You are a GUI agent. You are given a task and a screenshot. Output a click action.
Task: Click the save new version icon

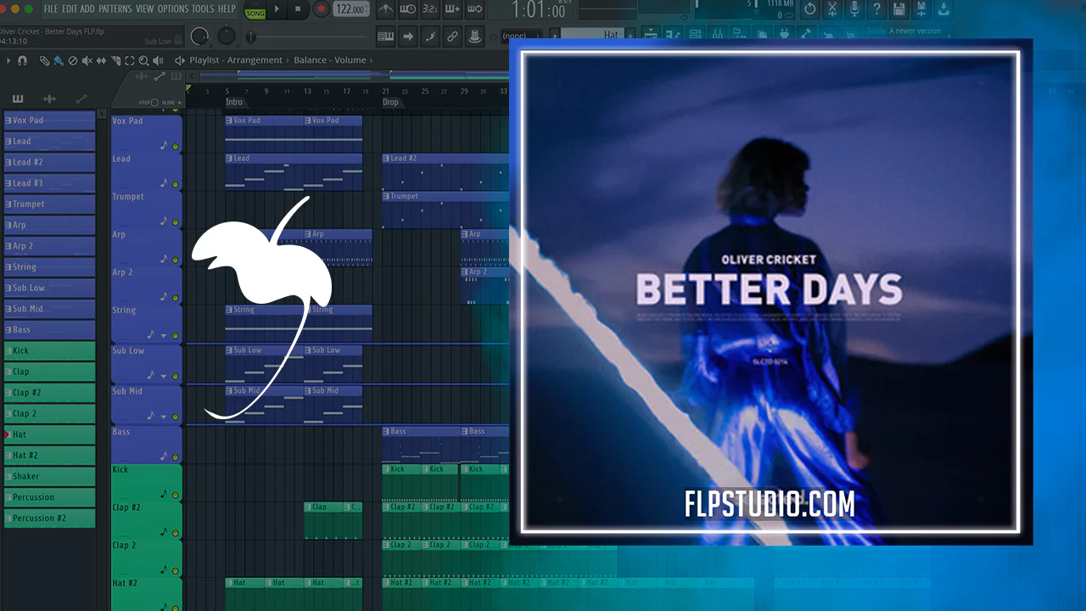pos(921,9)
